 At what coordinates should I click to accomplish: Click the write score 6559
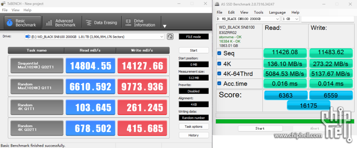tap(331, 95)
